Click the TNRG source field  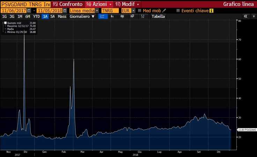coord(110,11)
